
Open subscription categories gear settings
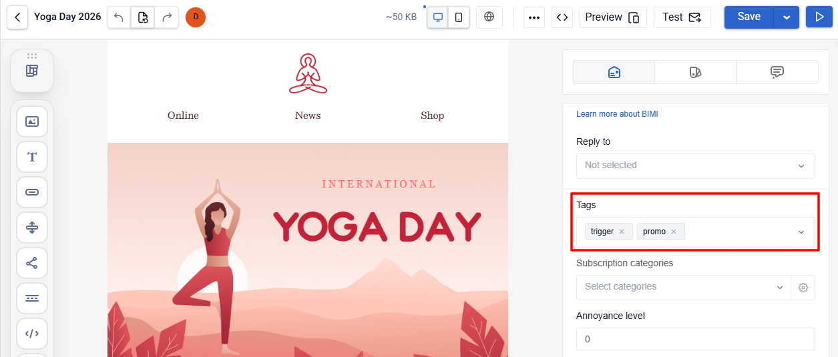803,288
